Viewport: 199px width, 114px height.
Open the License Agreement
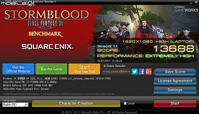[x=175, y=81]
